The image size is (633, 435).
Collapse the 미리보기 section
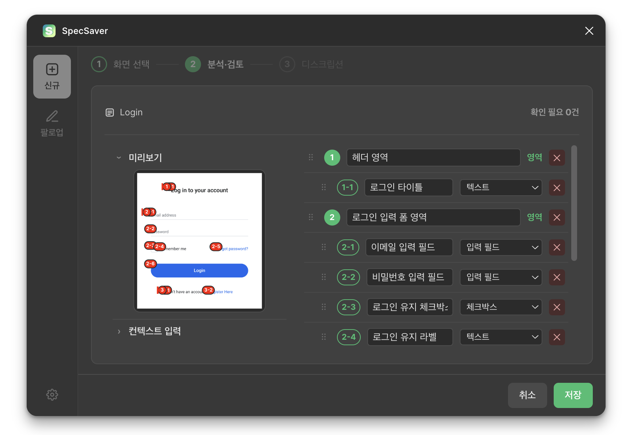(119, 158)
